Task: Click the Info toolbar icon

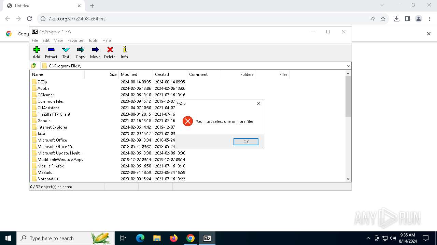Action: (x=124, y=53)
